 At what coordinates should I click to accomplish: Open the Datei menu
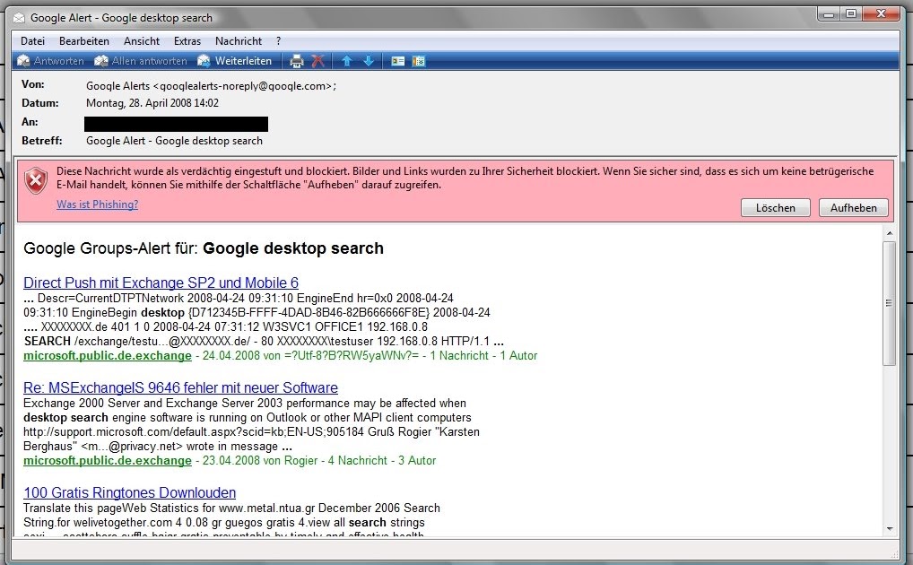pos(32,41)
